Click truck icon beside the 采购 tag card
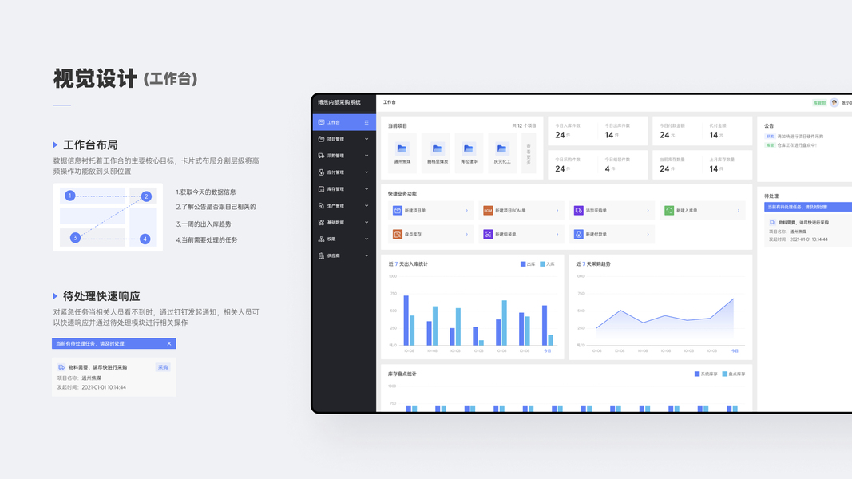The width and height of the screenshot is (852, 479). (x=61, y=367)
